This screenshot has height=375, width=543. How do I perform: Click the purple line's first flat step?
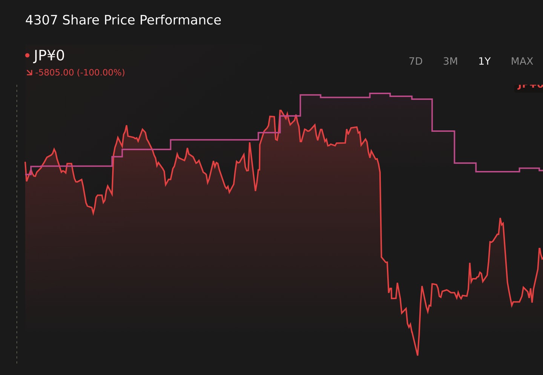point(72,166)
